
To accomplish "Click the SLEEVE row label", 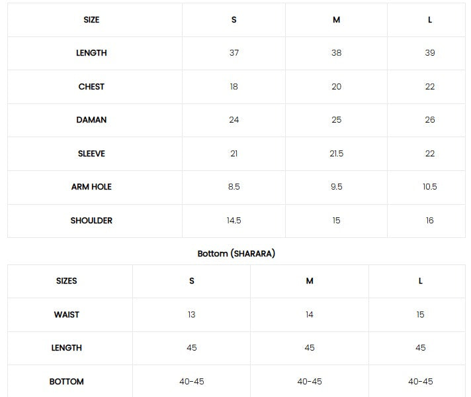I will pos(91,154).
